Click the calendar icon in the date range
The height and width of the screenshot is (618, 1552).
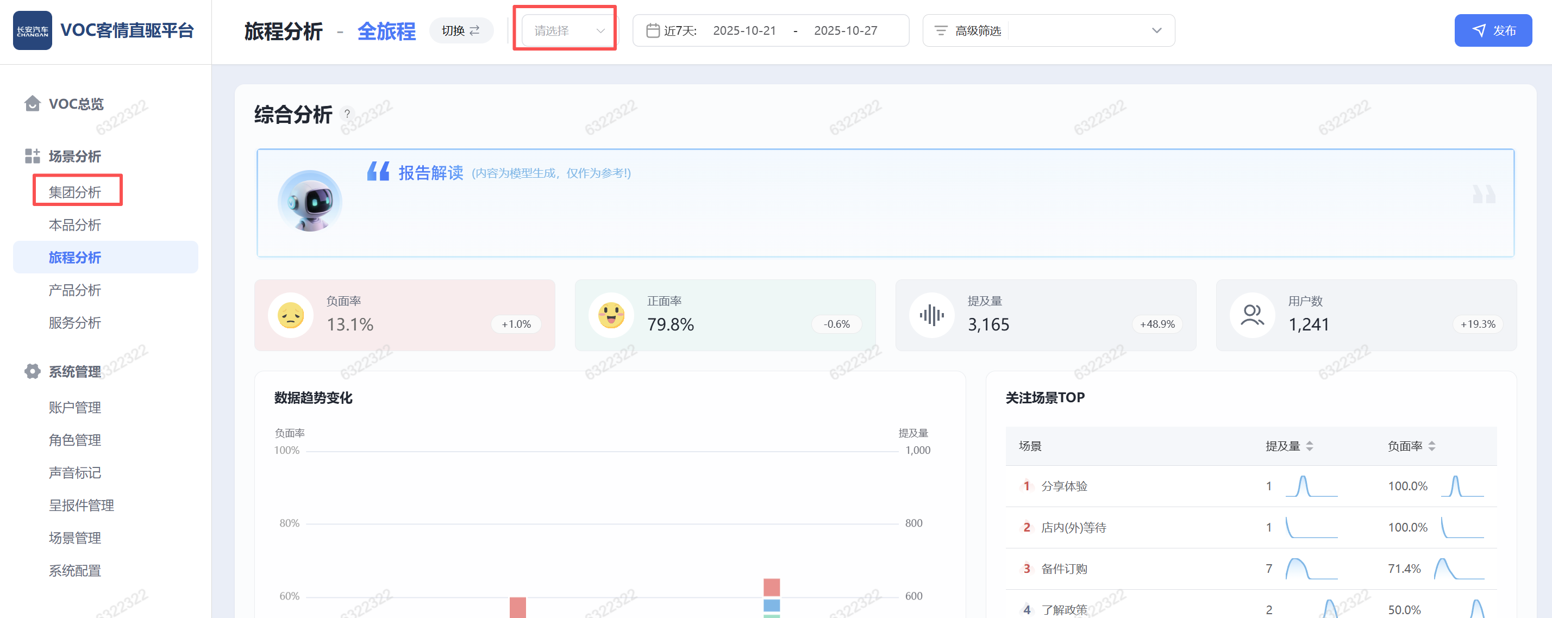653,31
